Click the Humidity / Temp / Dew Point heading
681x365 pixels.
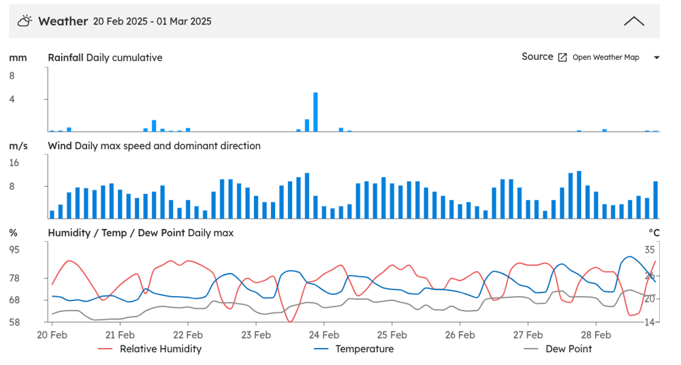(x=141, y=233)
